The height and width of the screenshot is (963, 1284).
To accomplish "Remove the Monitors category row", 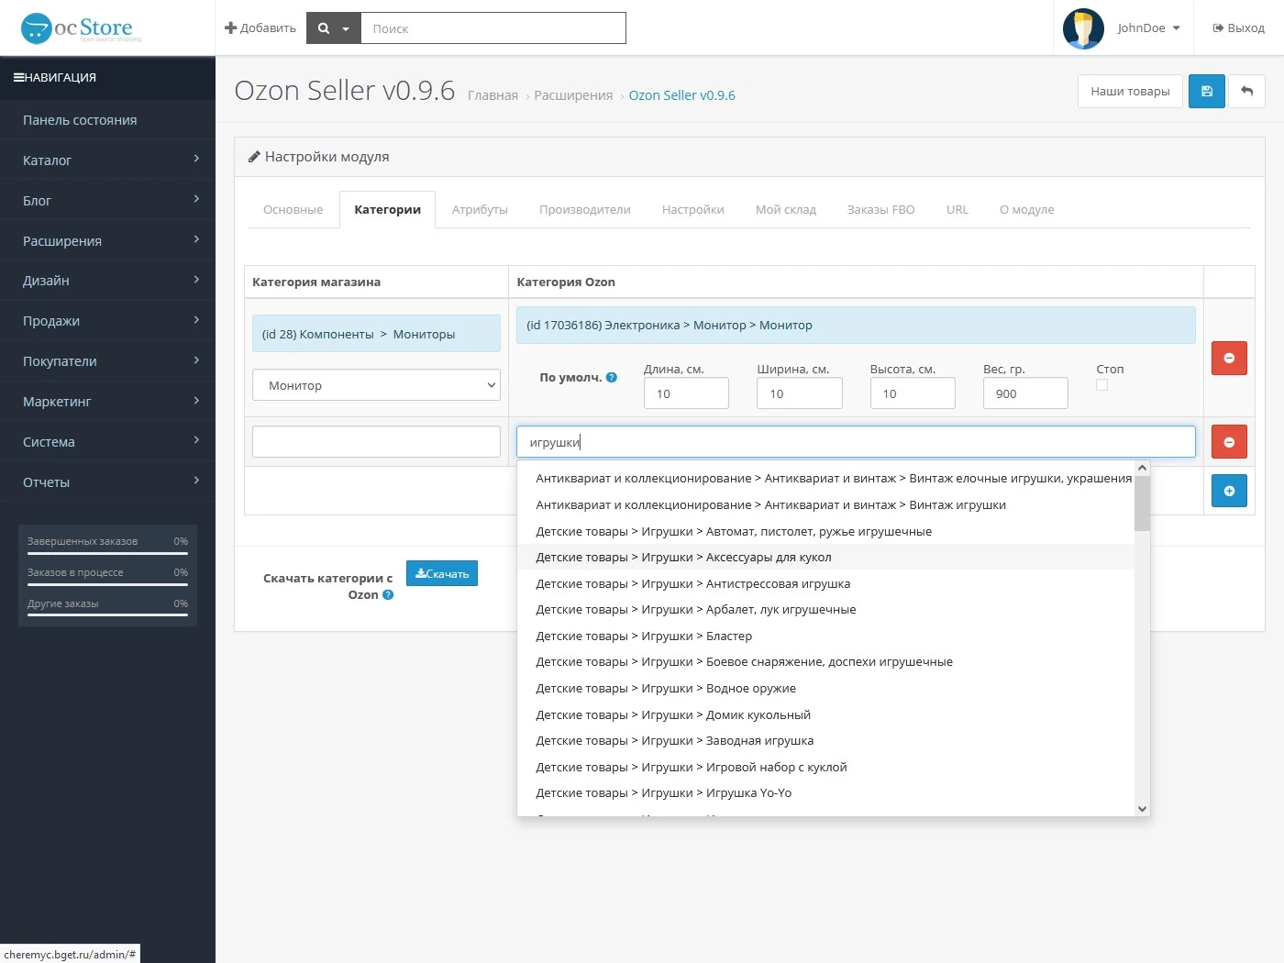I will pos(1229,358).
